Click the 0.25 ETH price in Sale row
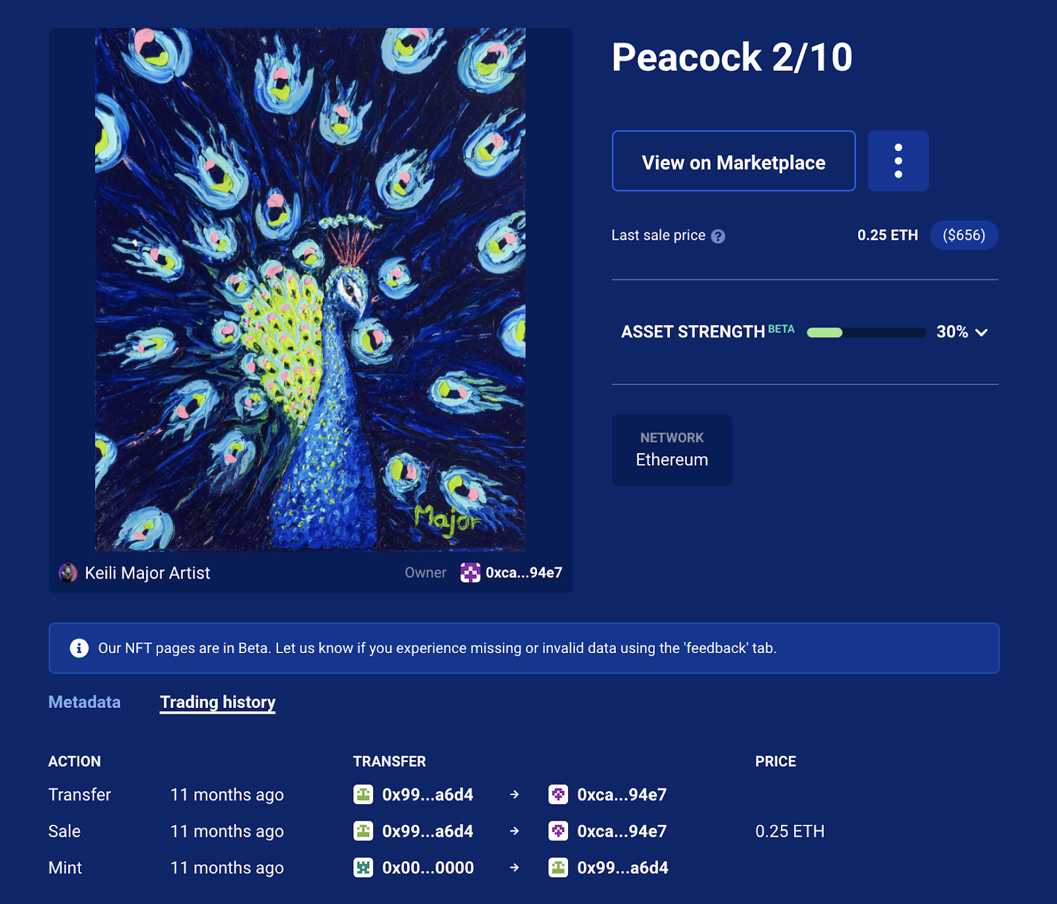The image size is (1057, 904). pos(789,831)
